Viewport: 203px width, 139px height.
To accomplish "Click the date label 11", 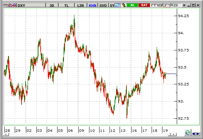I will coord(102,131).
